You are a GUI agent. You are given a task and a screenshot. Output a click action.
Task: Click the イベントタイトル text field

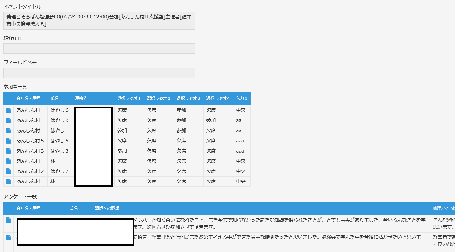pos(99,21)
